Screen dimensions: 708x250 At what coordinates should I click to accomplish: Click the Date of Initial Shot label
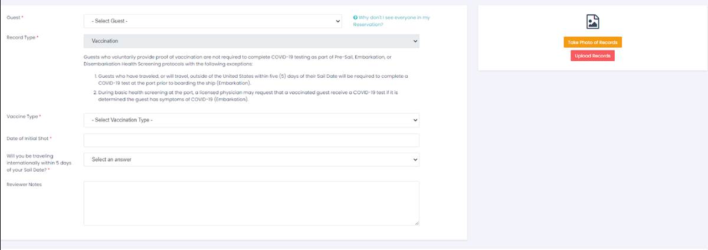27,138
